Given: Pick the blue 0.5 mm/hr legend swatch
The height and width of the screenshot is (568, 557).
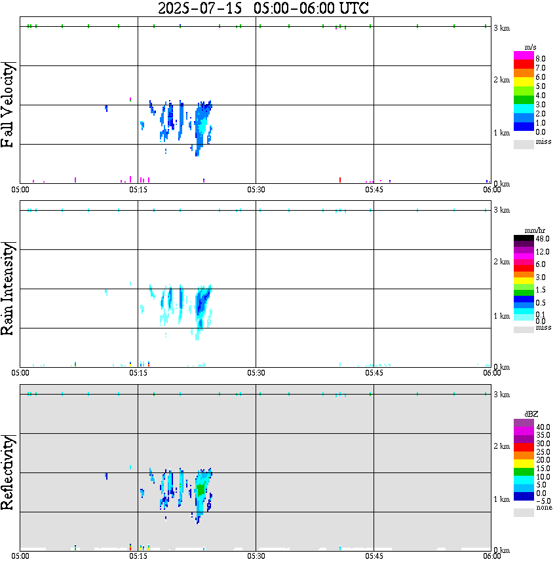Looking at the screenshot, I should click(524, 299).
